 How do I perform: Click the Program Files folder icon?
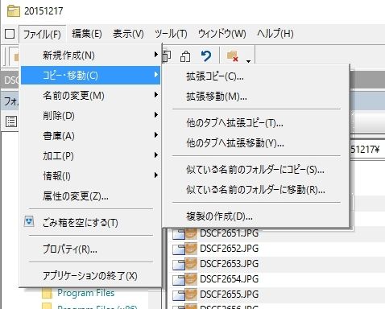[47, 293]
